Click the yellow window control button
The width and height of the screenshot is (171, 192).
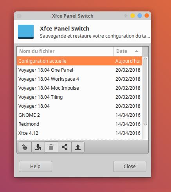coord(133,16)
